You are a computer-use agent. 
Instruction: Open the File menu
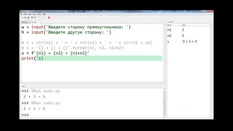(x=21, y=14)
